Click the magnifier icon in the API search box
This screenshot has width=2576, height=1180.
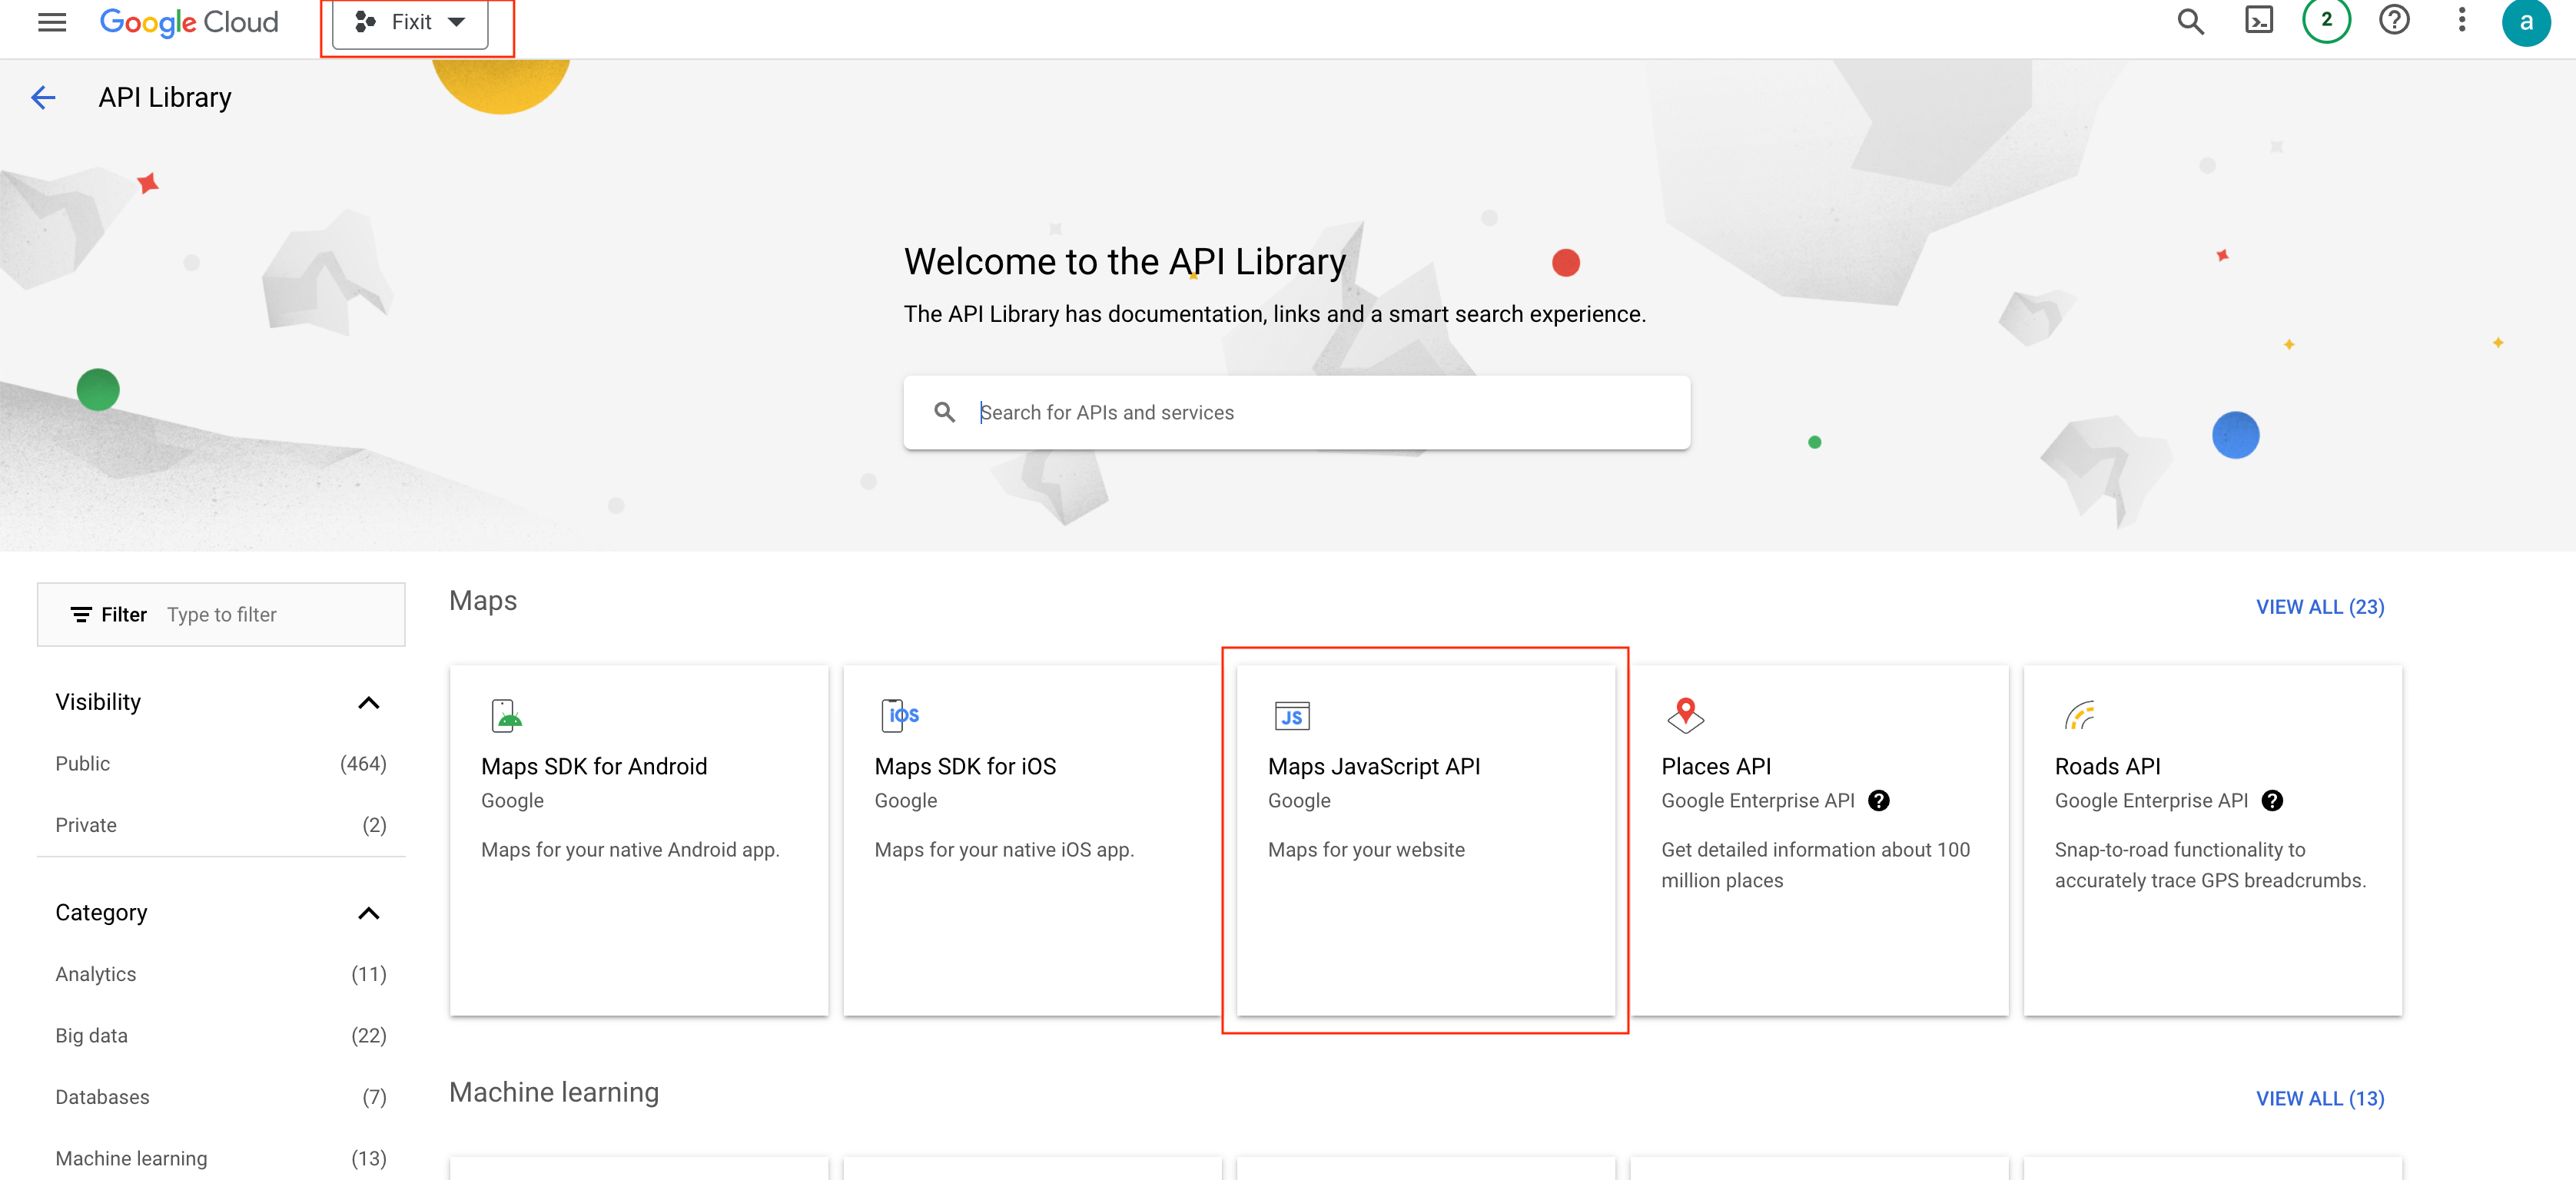944,412
